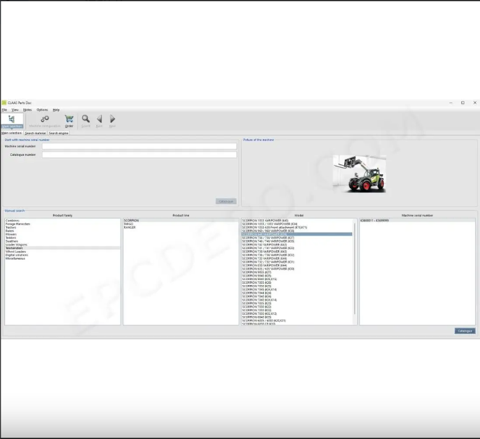Open the Options menu
This screenshot has width=480, height=439.
click(42, 109)
